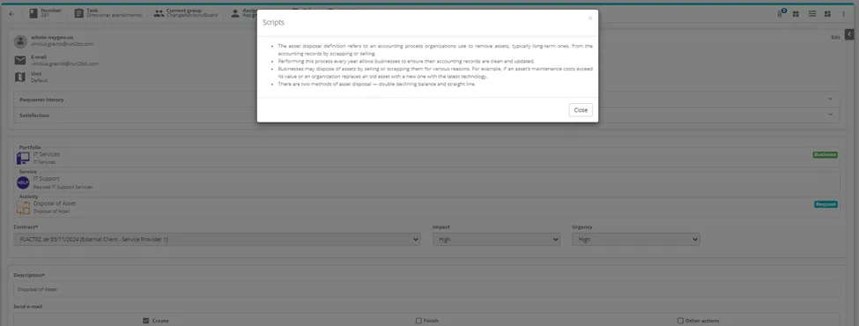Click the teal Request badge
Screen dimensions: 859x326
click(x=826, y=204)
